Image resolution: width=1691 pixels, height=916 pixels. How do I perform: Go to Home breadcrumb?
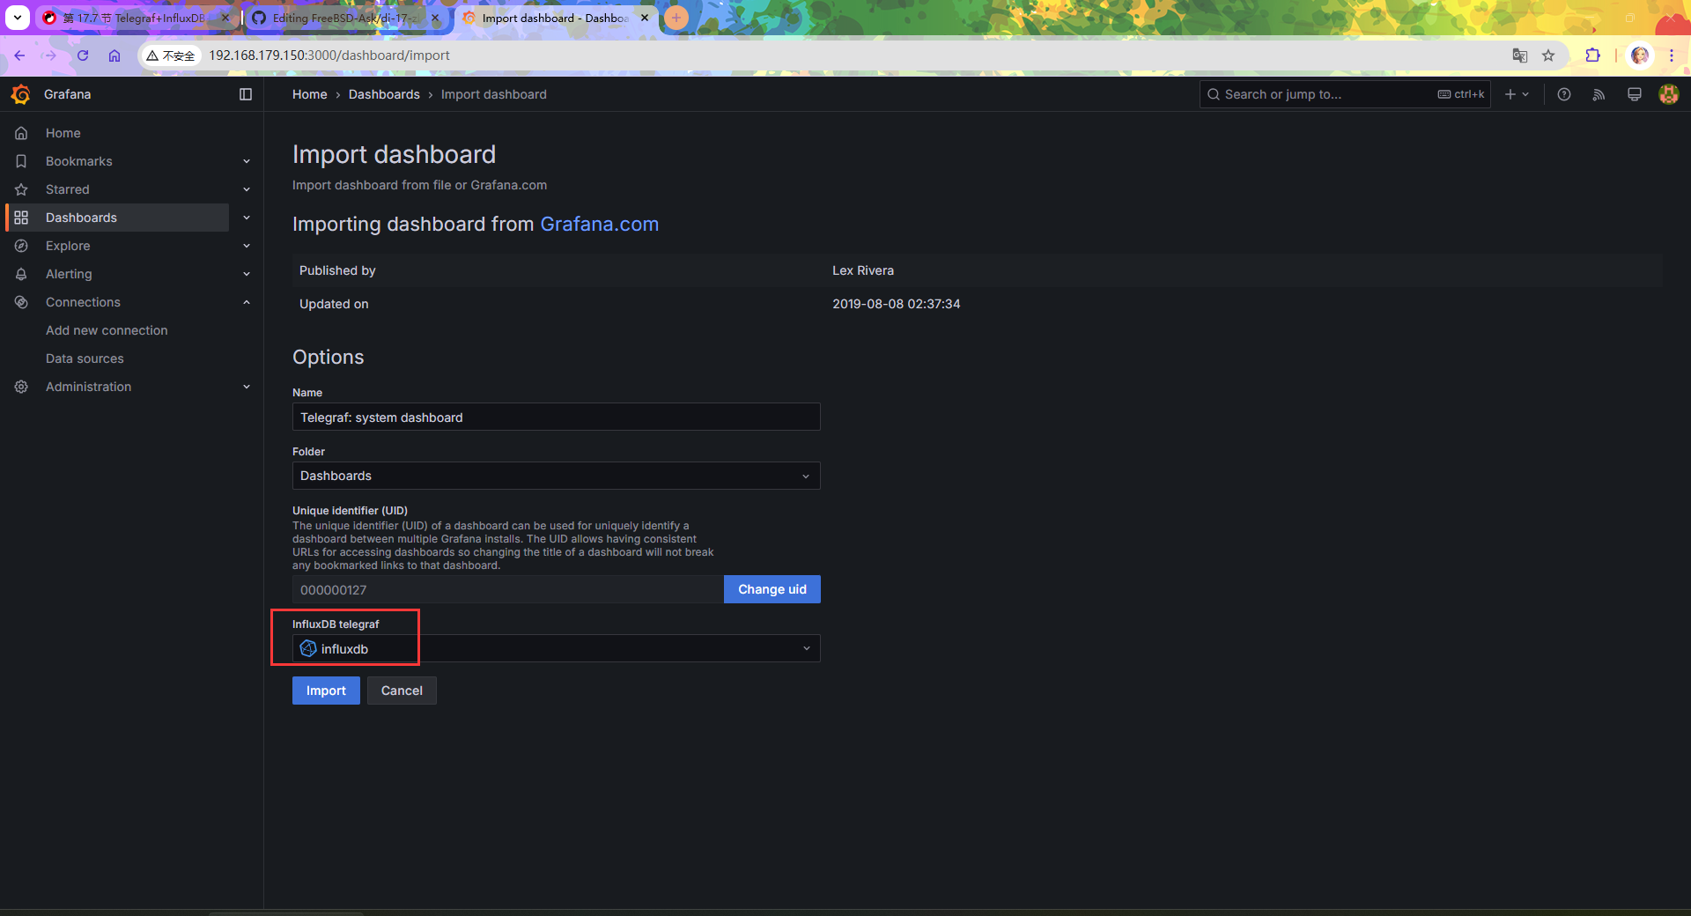click(x=309, y=94)
